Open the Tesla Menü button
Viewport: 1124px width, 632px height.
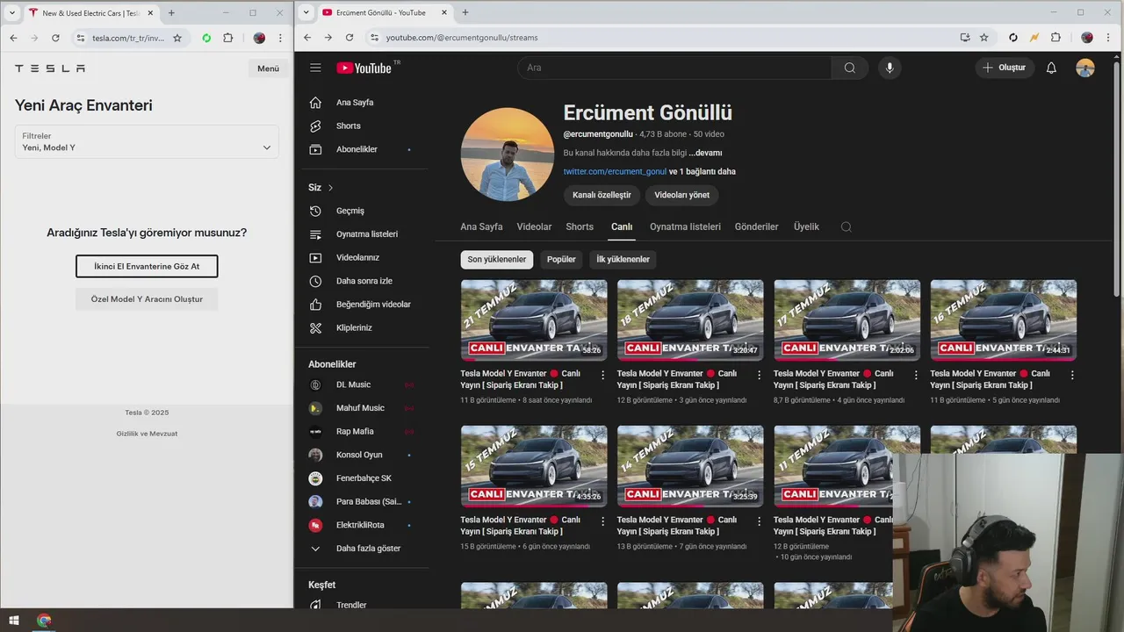pos(268,68)
